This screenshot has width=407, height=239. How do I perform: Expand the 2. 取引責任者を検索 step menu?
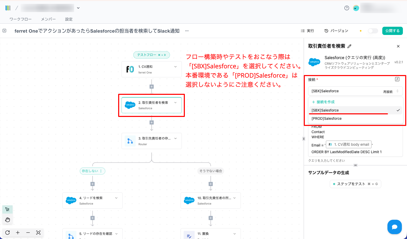point(176,103)
